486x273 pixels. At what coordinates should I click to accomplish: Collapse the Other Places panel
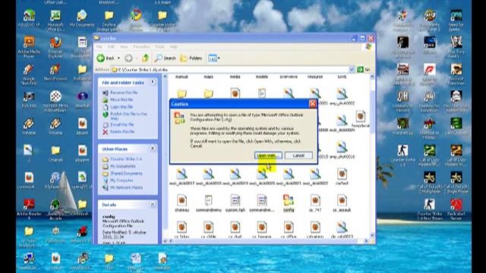pos(153,149)
